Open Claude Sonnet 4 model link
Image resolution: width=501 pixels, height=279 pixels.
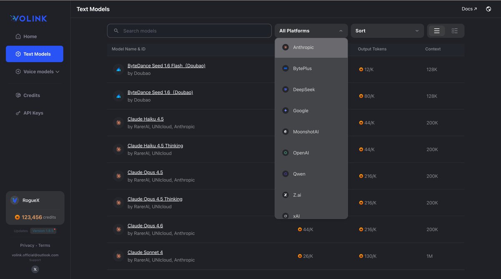(145, 253)
